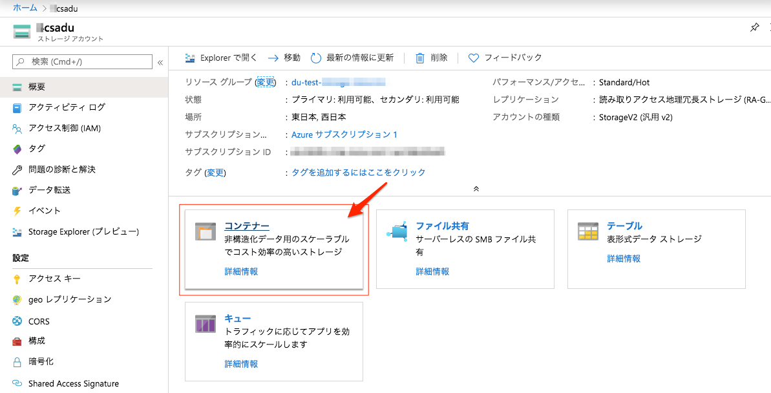Open the Azure サブスクリプション 1 link

pyautogui.click(x=344, y=134)
